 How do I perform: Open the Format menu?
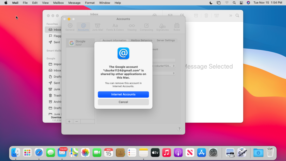[x=90, y=3]
